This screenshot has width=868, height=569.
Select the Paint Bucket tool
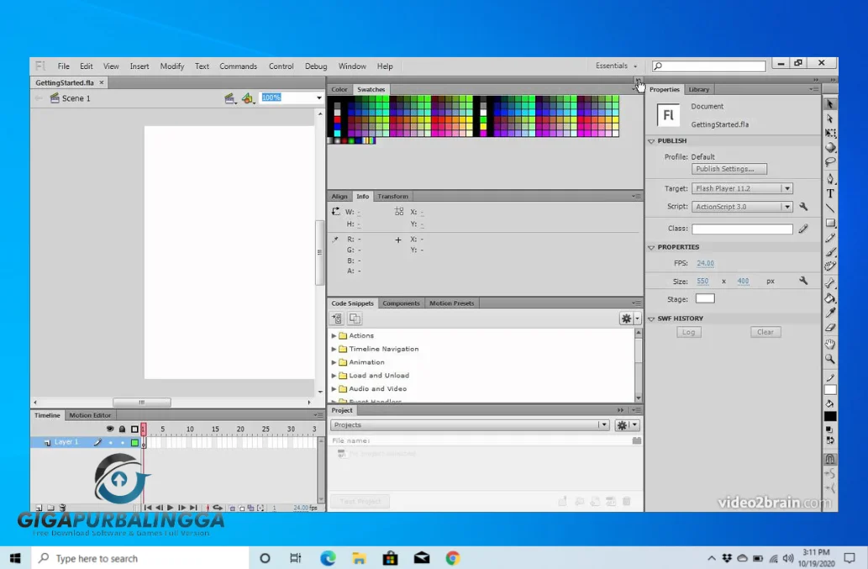point(830,298)
